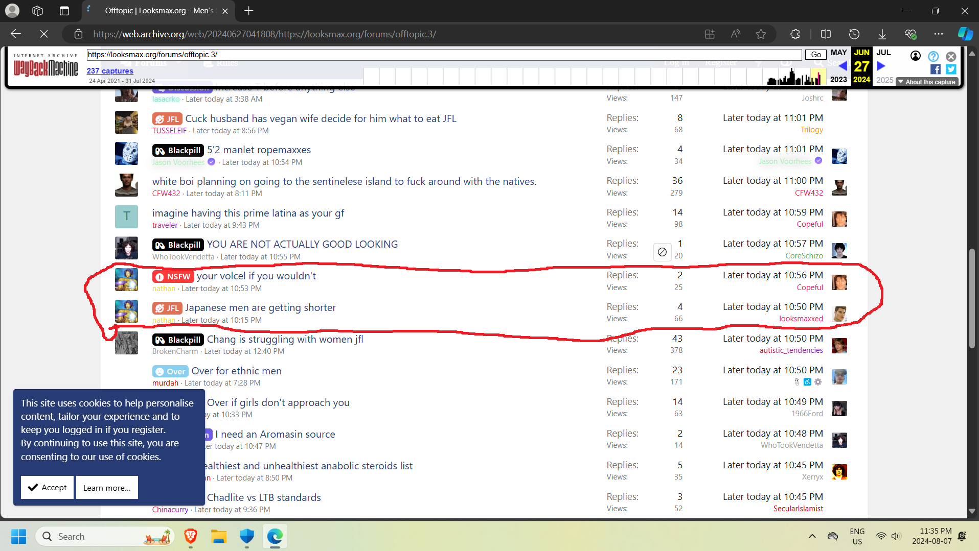Open the 237 captures link

110,71
